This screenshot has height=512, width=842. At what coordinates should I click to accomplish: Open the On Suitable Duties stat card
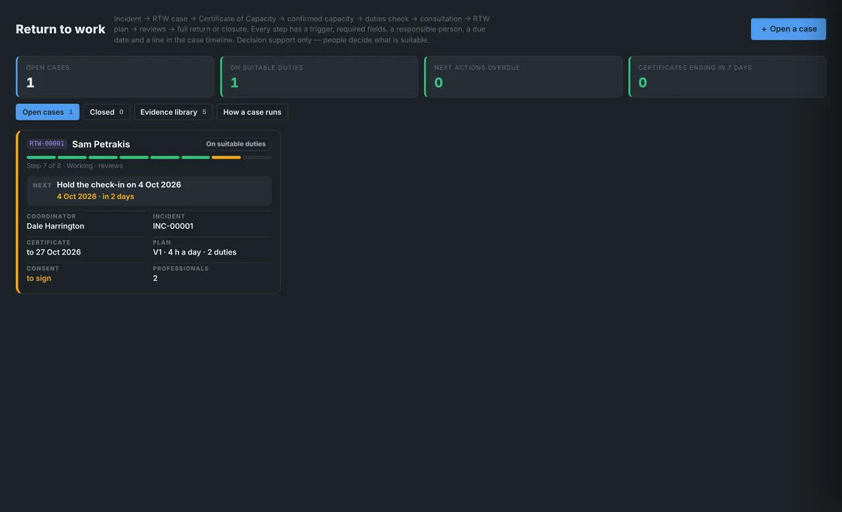(319, 77)
